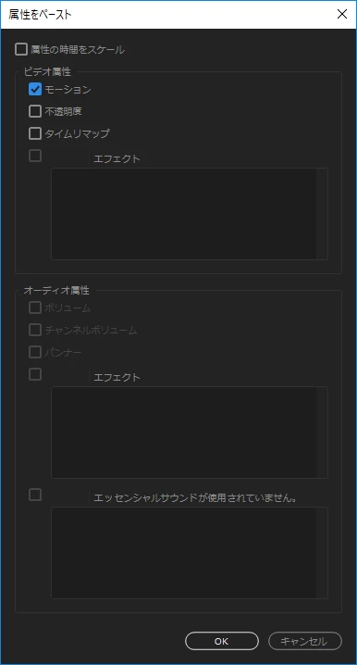357x665 pixels.
Task: Toggle audio エフェクト checkbox
Action: coord(35,374)
